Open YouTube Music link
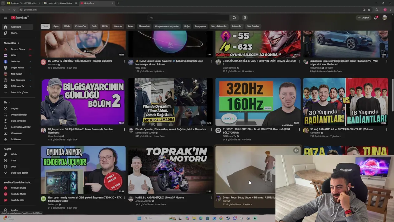The image size is (394, 222). (x=18, y=194)
